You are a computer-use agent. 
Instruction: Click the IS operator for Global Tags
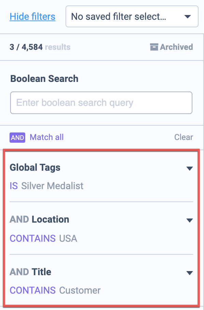14,186
